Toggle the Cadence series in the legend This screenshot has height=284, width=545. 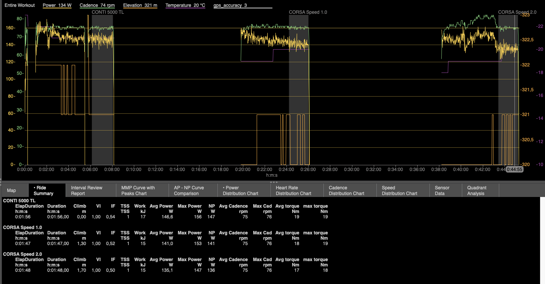(97, 6)
